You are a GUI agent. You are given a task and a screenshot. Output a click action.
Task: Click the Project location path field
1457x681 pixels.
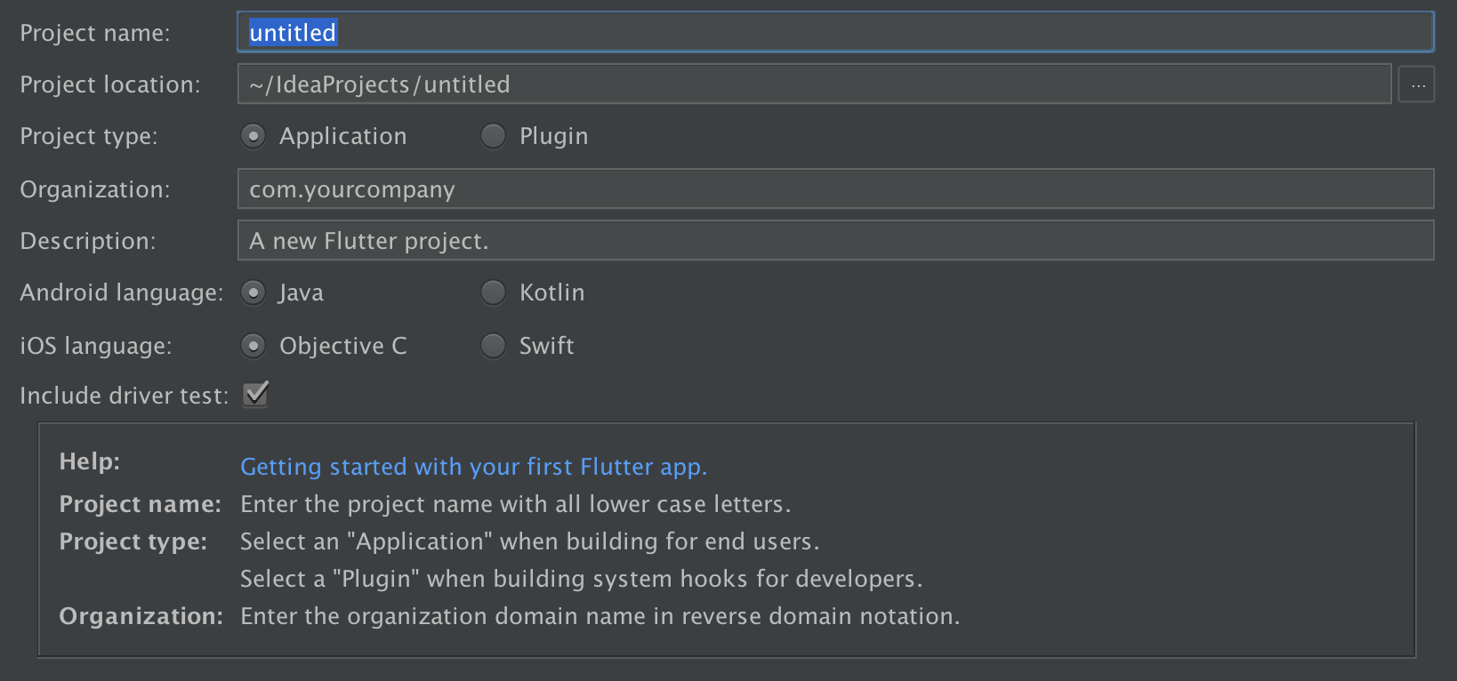[813, 84]
